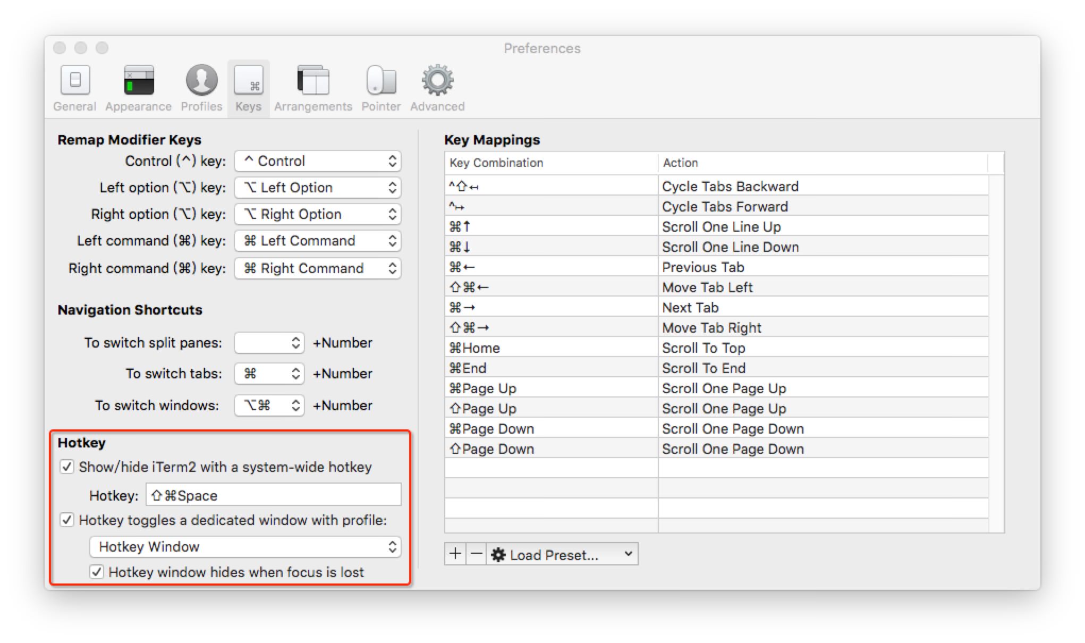Viewport: 1085px width, 643px height.
Task: Click the plus icon to add mapping
Action: (x=455, y=554)
